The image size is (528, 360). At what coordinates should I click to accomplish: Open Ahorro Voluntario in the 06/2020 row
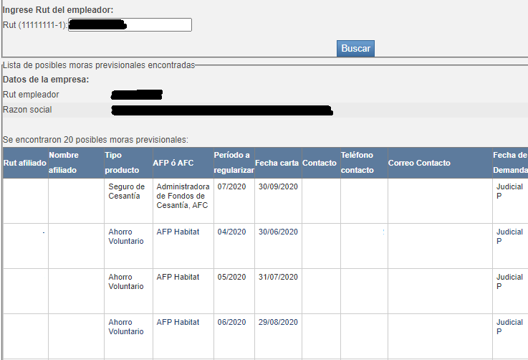[126, 327]
